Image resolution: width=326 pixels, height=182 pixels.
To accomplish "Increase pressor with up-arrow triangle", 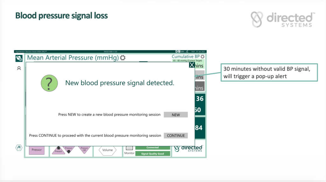I will tap(59, 150).
